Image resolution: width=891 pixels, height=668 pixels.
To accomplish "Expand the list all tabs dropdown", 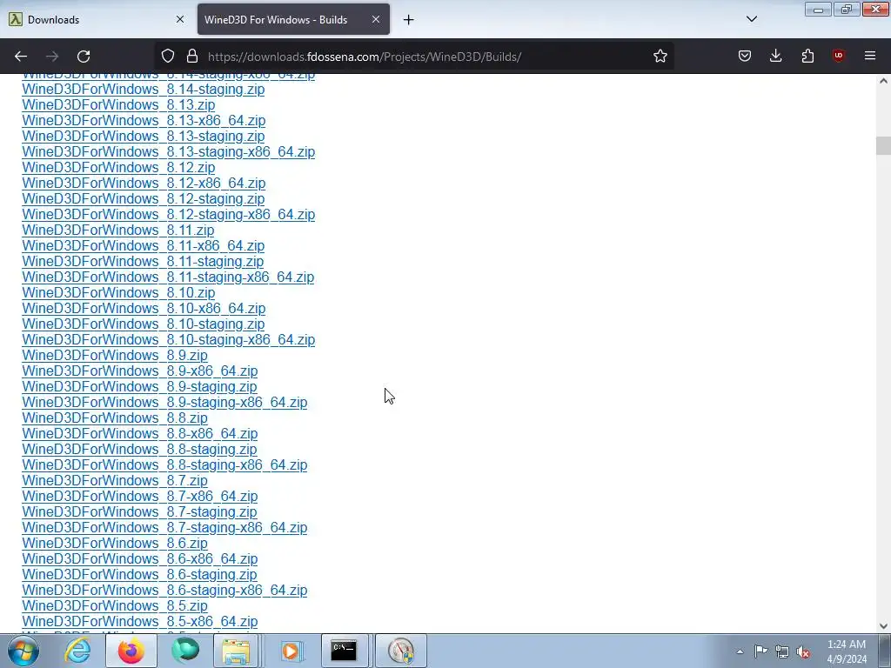I will click(x=751, y=19).
